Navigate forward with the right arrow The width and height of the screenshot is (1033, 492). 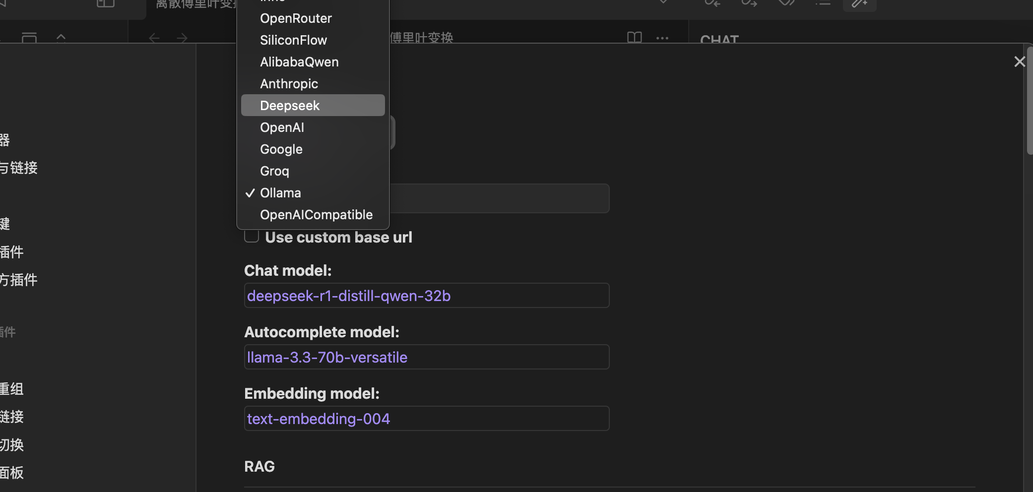(182, 38)
